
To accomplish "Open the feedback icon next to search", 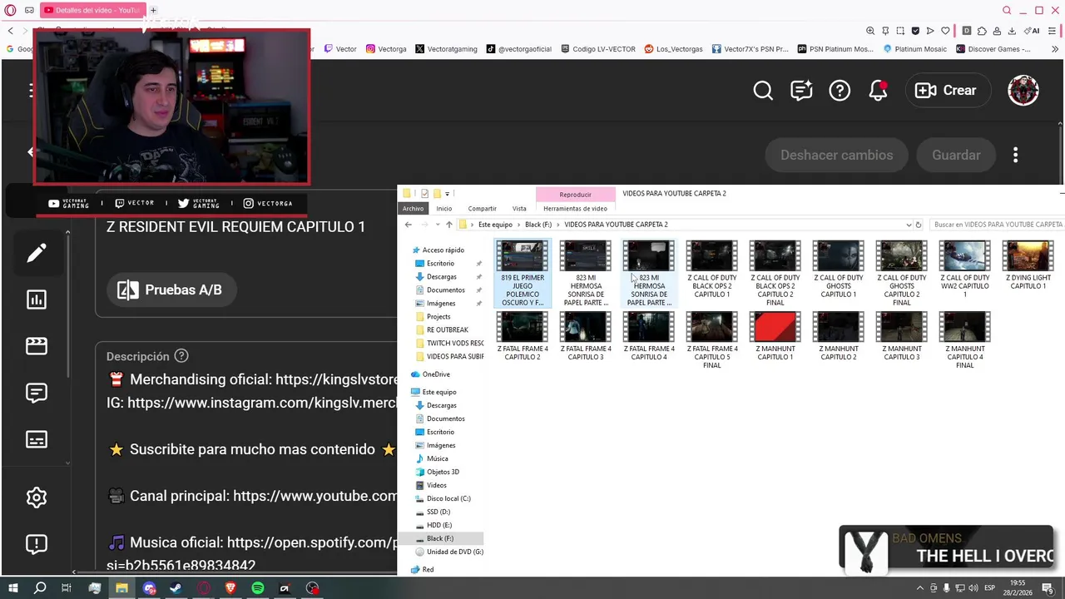I will click(x=801, y=91).
